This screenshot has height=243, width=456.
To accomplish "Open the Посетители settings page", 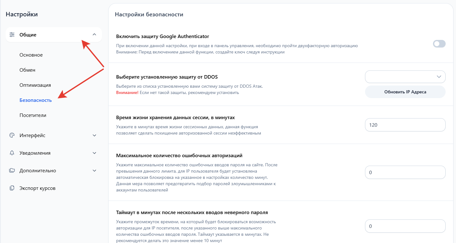I will [33, 115].
